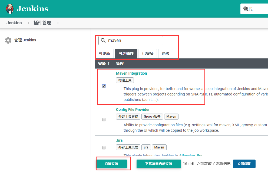Viewport: 268px width, 172px height.
Task: Open the Config File Provider link
Action: pyautogui.click(x=133, y=110)
